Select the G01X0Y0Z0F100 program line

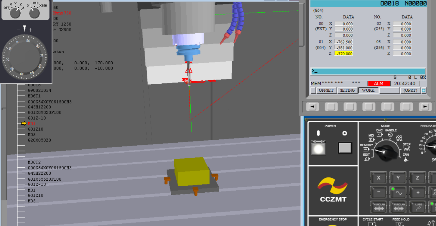coord(45,113)
